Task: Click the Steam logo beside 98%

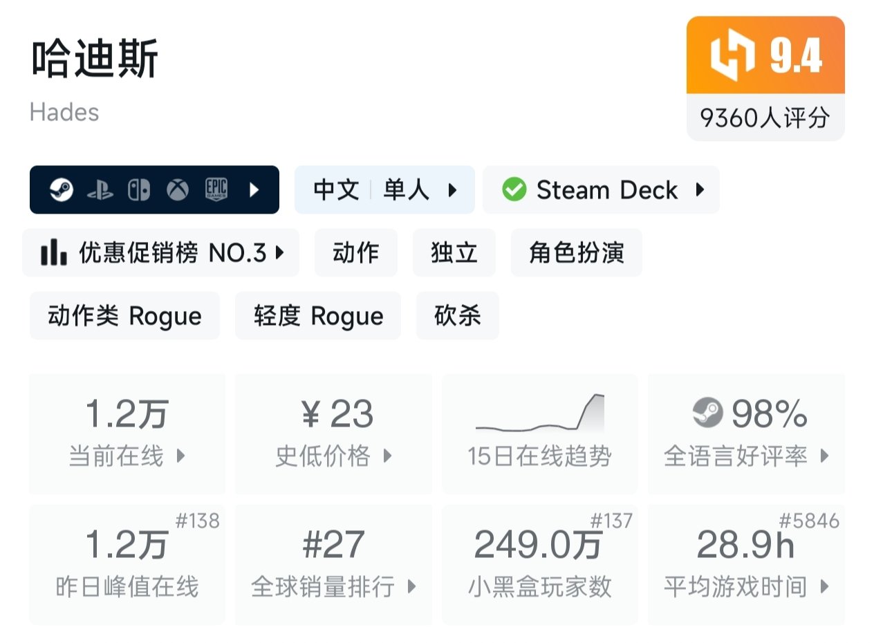Action: tap(707, 414)
